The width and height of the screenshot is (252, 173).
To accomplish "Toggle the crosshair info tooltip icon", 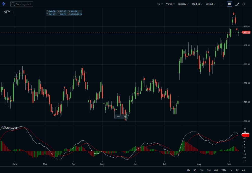I will coord(230,4).
